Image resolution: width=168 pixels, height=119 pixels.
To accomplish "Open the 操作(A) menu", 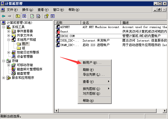I will coord(28,10).
